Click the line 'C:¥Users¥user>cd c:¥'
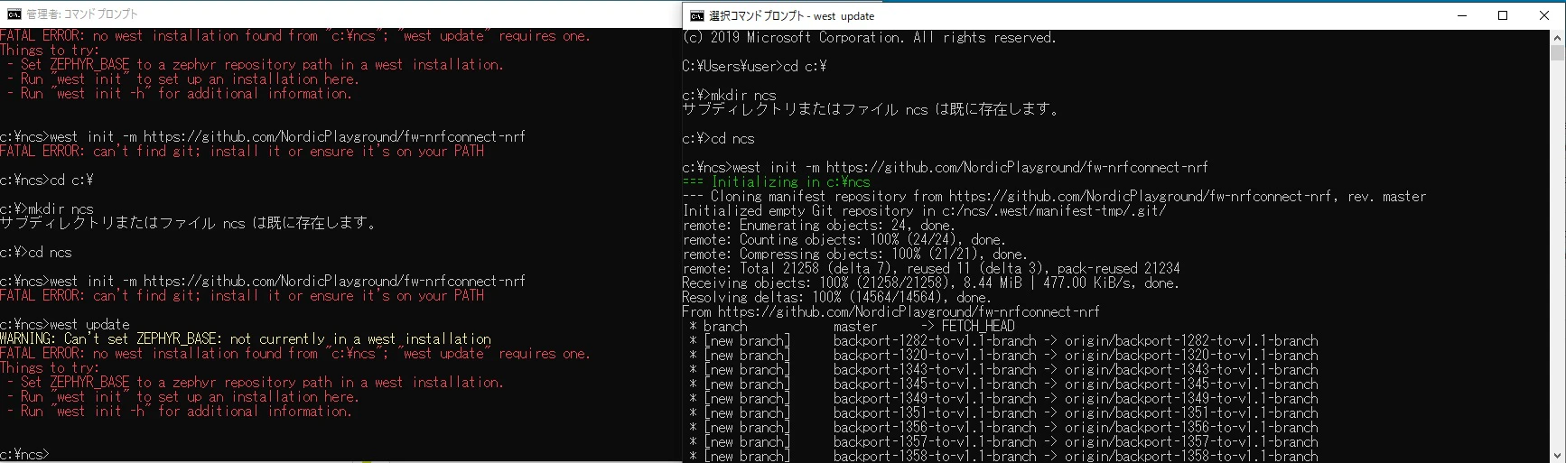Screen dimensions: 1566x463 [755, 66]
